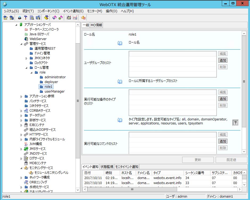250x200 pixels.
Task: Click 追加 for 実行可能なコマンドのリスト
Action: pos(223,141)
